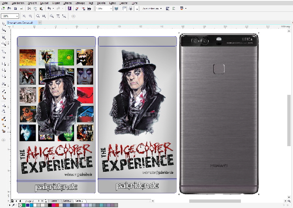Click the Zoom Out magnifier icon
Screen dimensions: 293x208
pos(30,16)
